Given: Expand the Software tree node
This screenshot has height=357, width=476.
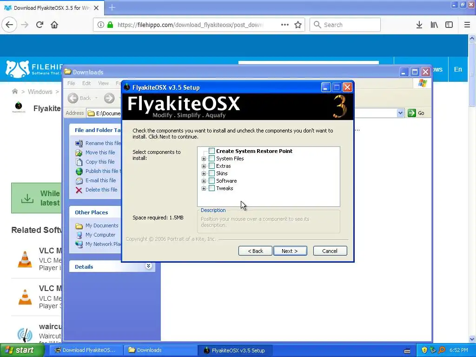Looking at the screenshot, I should click(x=204, y=181).
